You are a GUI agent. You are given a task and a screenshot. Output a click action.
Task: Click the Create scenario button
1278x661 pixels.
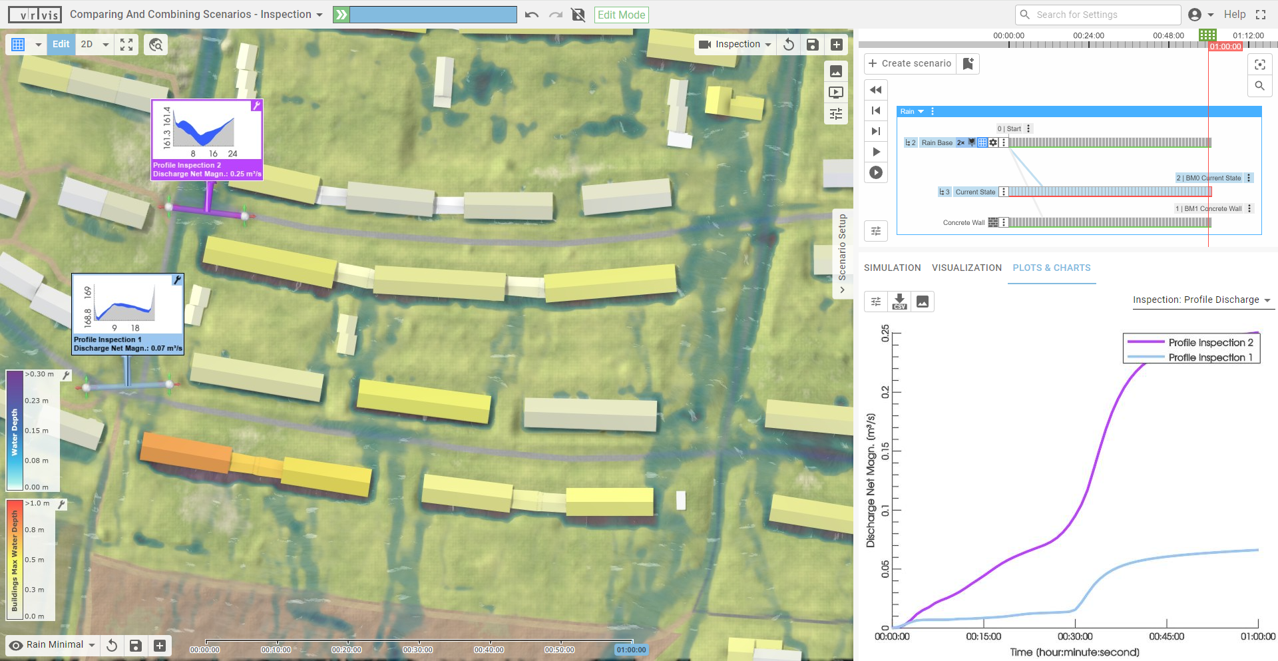pos(910,63)
